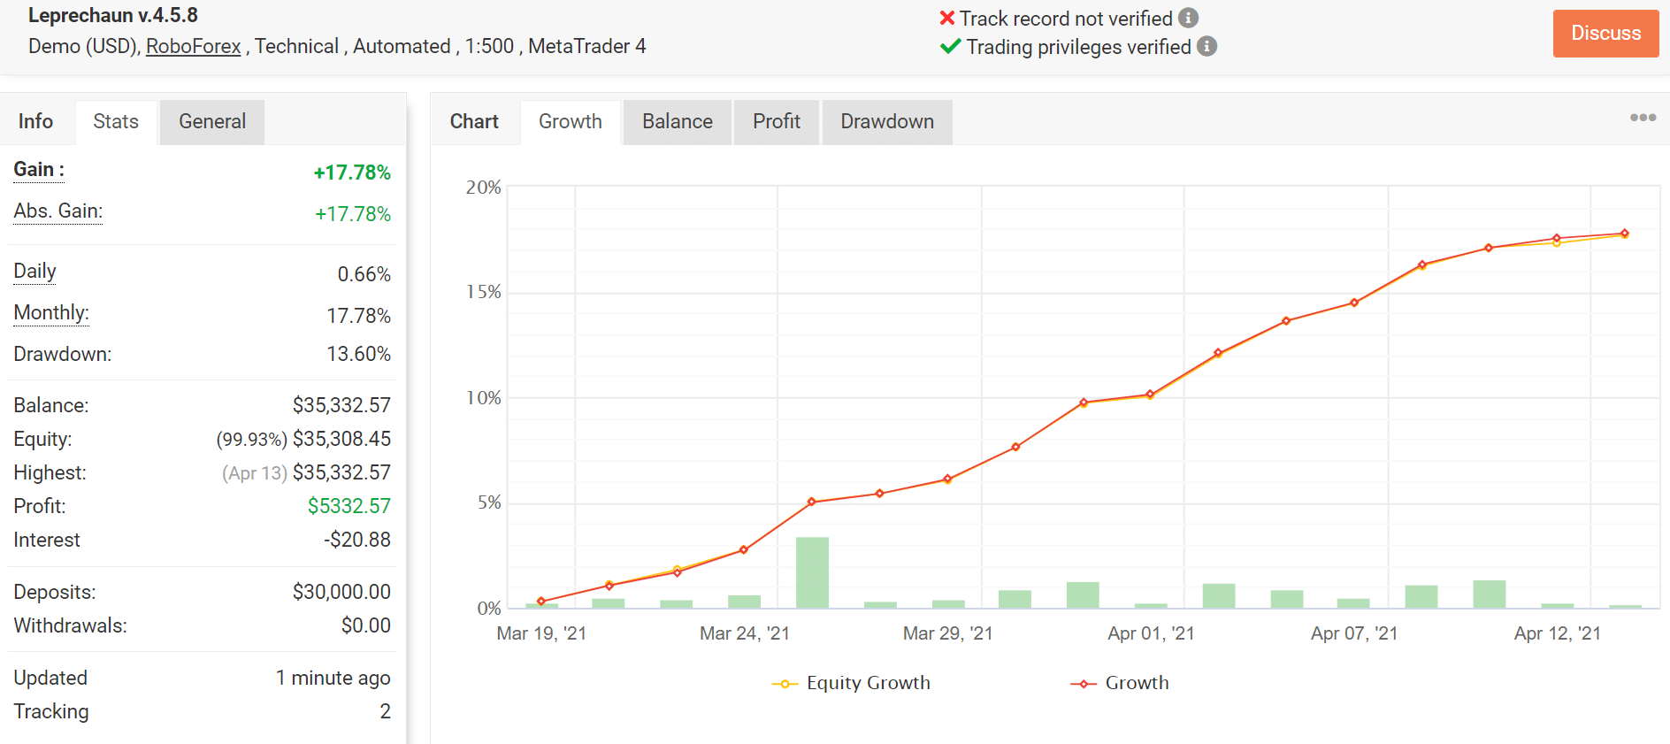Click the (Apr 13) highest date text
Image resolution: width=1670 pixels, height=744 pixels.
tap(255, 473)
